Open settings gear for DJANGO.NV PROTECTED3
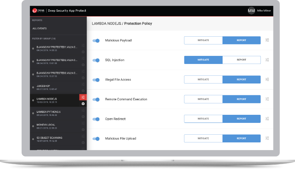295x169 pixels. pyautogui.click(x=83, y=78)
